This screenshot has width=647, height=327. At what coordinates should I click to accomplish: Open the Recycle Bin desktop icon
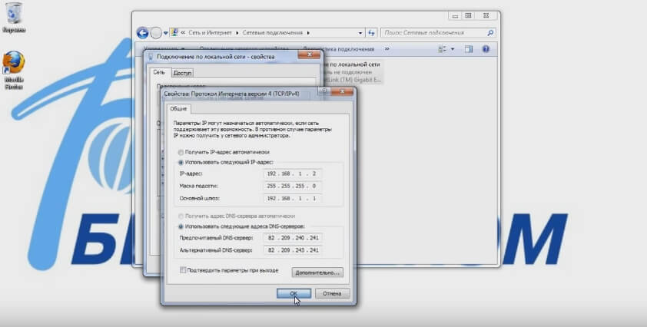(x=14, y=18)
